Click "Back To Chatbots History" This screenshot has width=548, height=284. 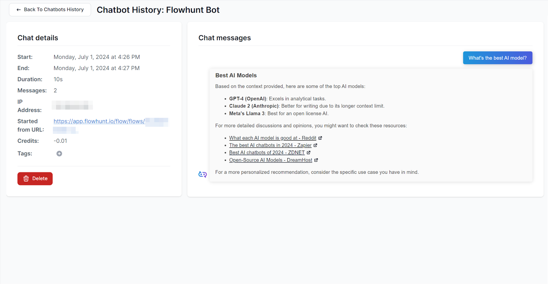coord(50,10)
